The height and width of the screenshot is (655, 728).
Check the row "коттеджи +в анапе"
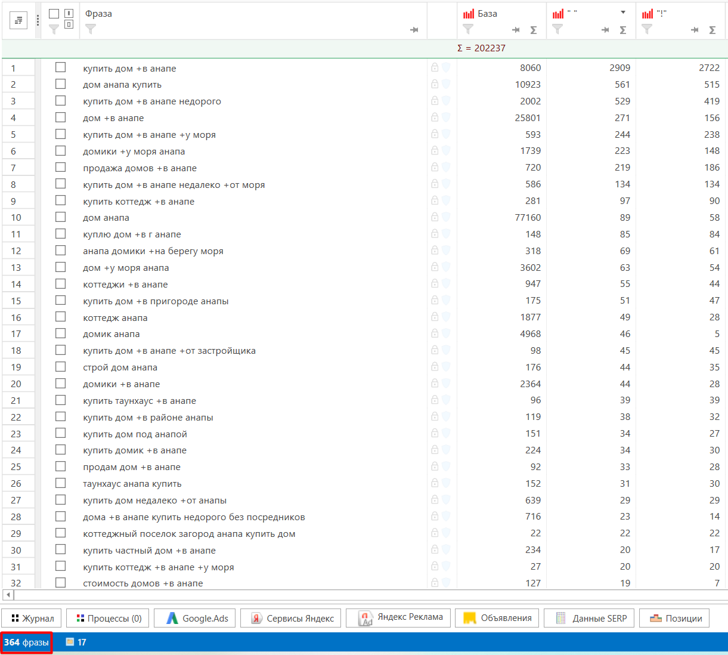[x=60, y=284]
